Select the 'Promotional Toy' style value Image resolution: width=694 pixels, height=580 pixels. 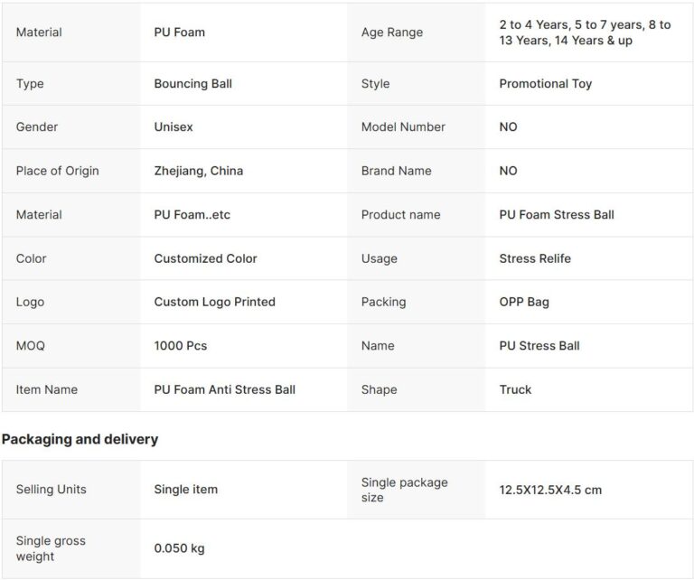pyautogui.click(x=545, y=84)
